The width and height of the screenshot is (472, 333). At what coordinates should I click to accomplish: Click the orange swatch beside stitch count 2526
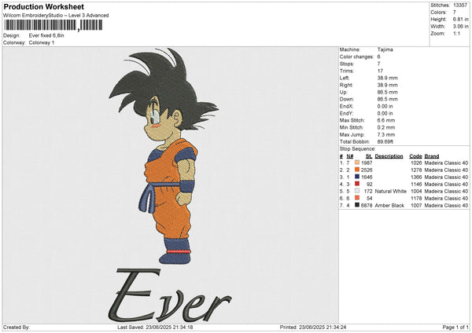pos(357,170)
